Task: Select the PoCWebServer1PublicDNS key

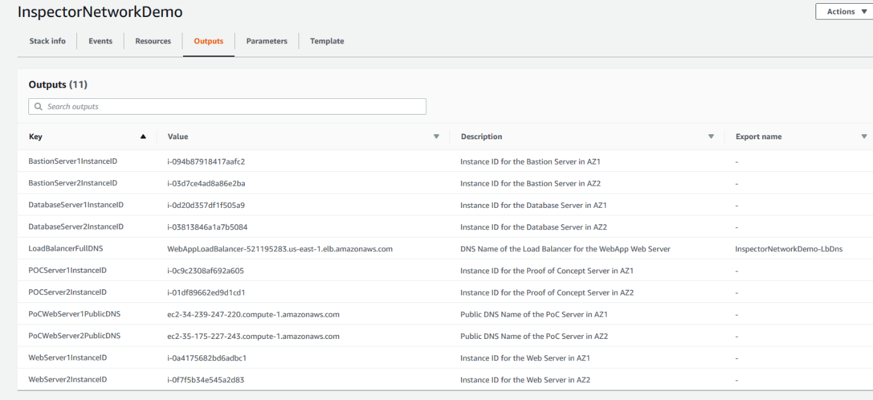Action: coord(74,314)
